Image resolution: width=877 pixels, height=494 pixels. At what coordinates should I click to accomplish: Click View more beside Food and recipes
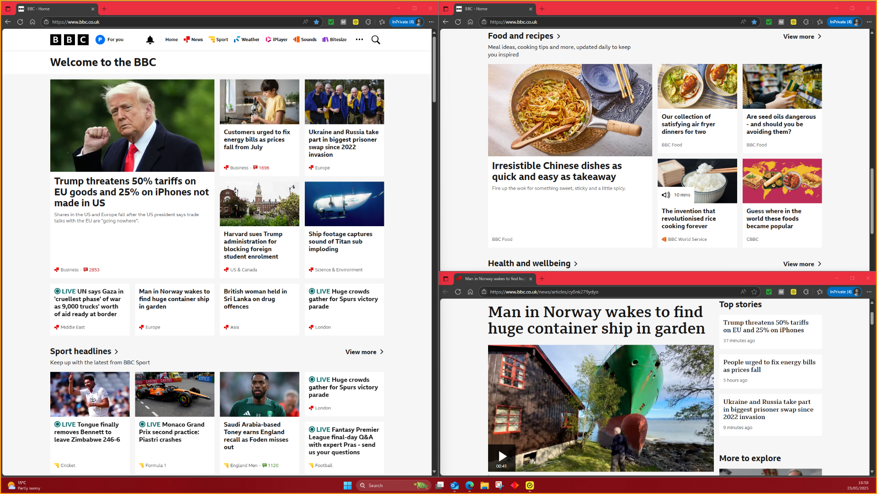point(802,37)
